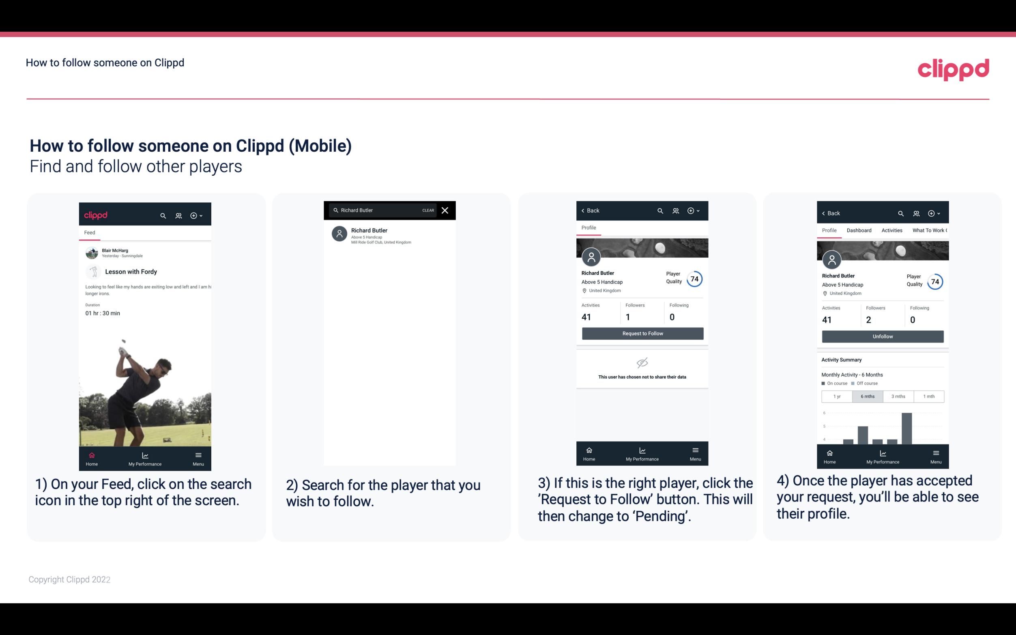1016x635 pixels.
Task: Click the 'Request to Follow' button on profile
Action: pyautogui.click(x=642, y=333)
